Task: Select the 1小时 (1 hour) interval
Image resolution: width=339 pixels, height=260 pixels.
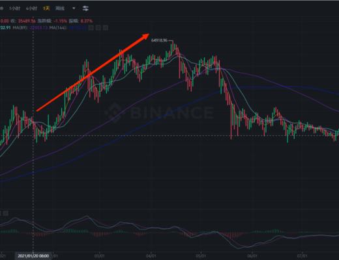Action: 14,8
